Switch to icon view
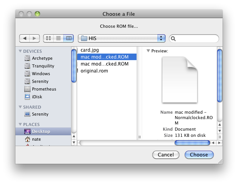This screenshot has width=238, height=185. pos(48,38)
